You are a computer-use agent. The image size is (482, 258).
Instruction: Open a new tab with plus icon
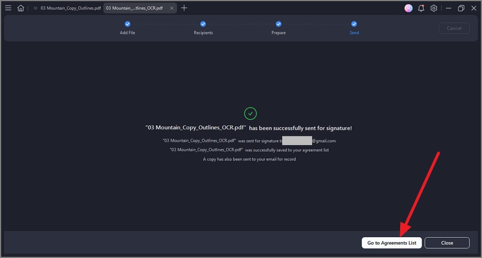184,8
